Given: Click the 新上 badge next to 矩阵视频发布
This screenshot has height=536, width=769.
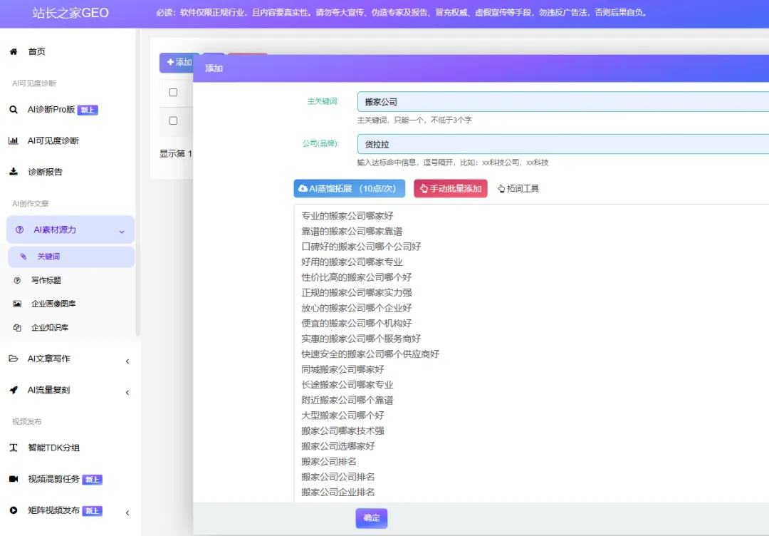Looking at the screenshot, I should (92, 511).
